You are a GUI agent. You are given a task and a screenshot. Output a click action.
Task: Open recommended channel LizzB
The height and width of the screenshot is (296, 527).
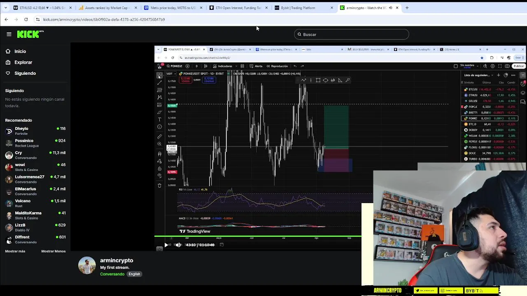pos(35,227)
